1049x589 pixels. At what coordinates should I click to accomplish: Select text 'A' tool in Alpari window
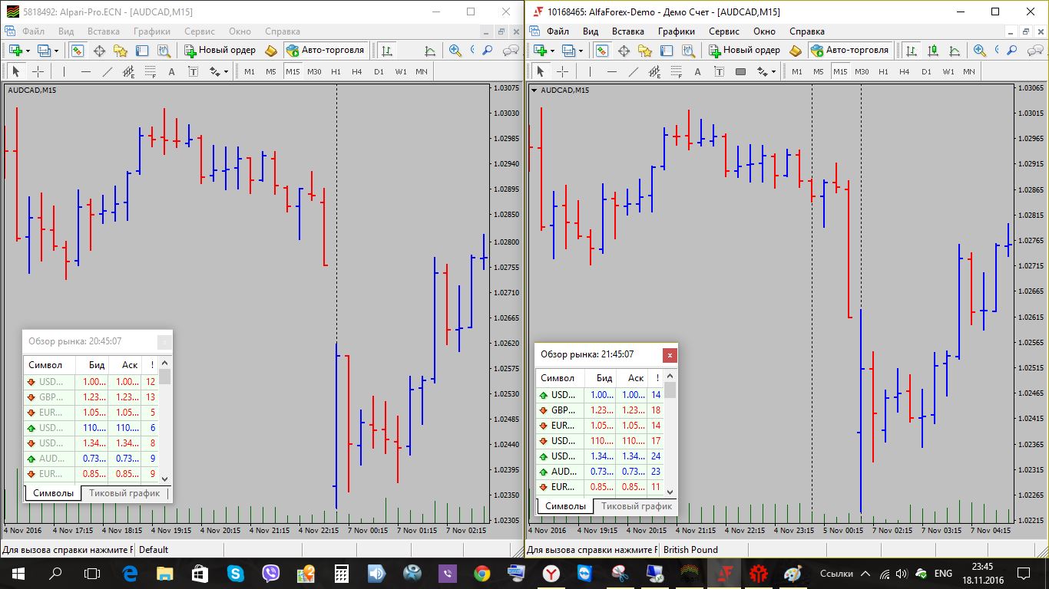[x=171, y=71]
